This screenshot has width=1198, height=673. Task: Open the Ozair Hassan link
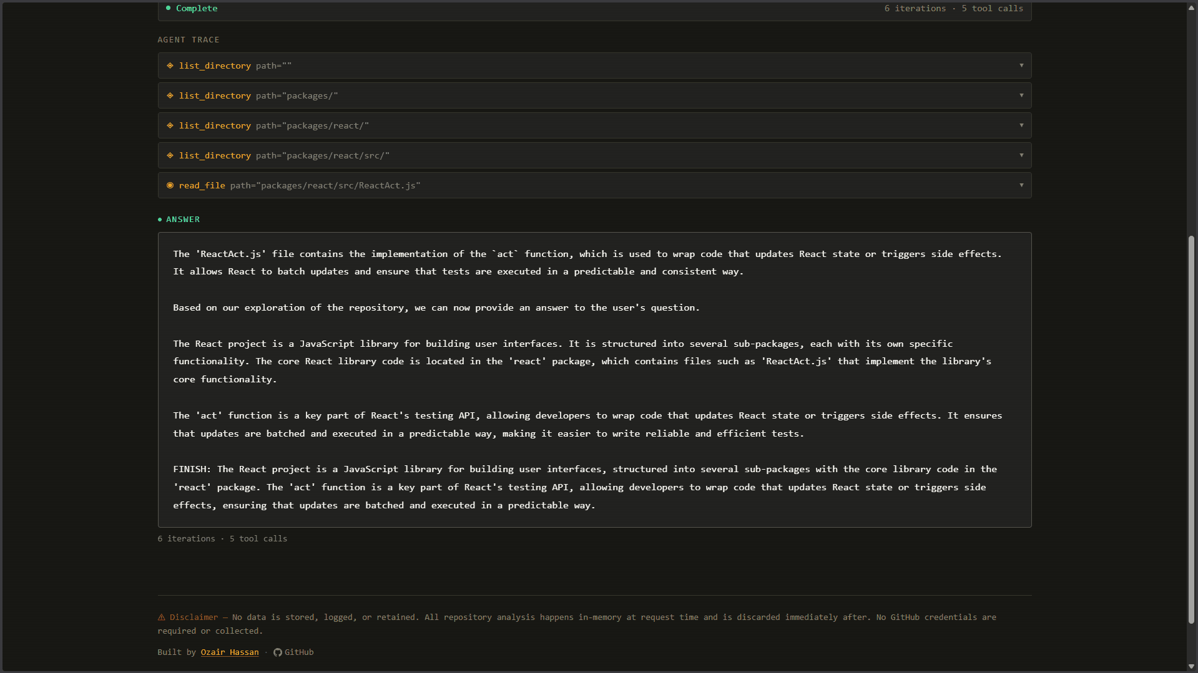(229, 652)
